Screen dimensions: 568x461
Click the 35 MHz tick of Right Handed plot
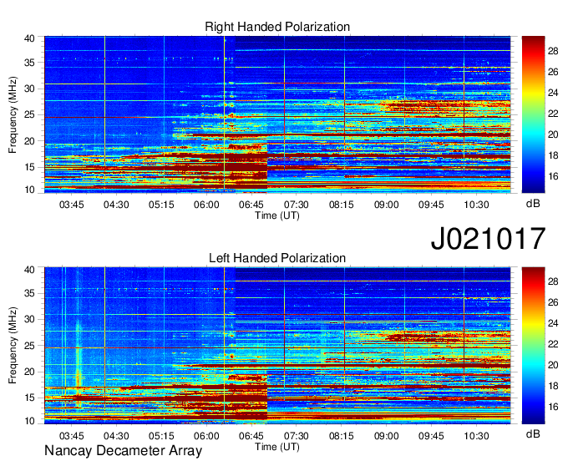tap(29, 63)
